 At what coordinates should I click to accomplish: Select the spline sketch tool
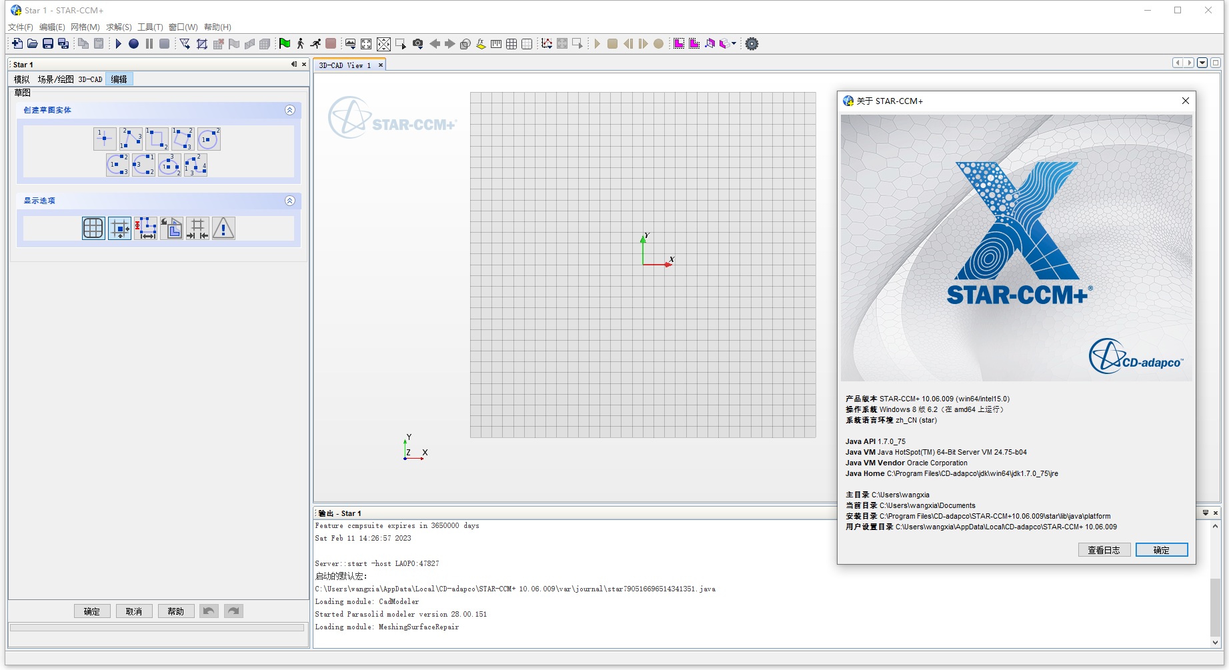point(195,165)
